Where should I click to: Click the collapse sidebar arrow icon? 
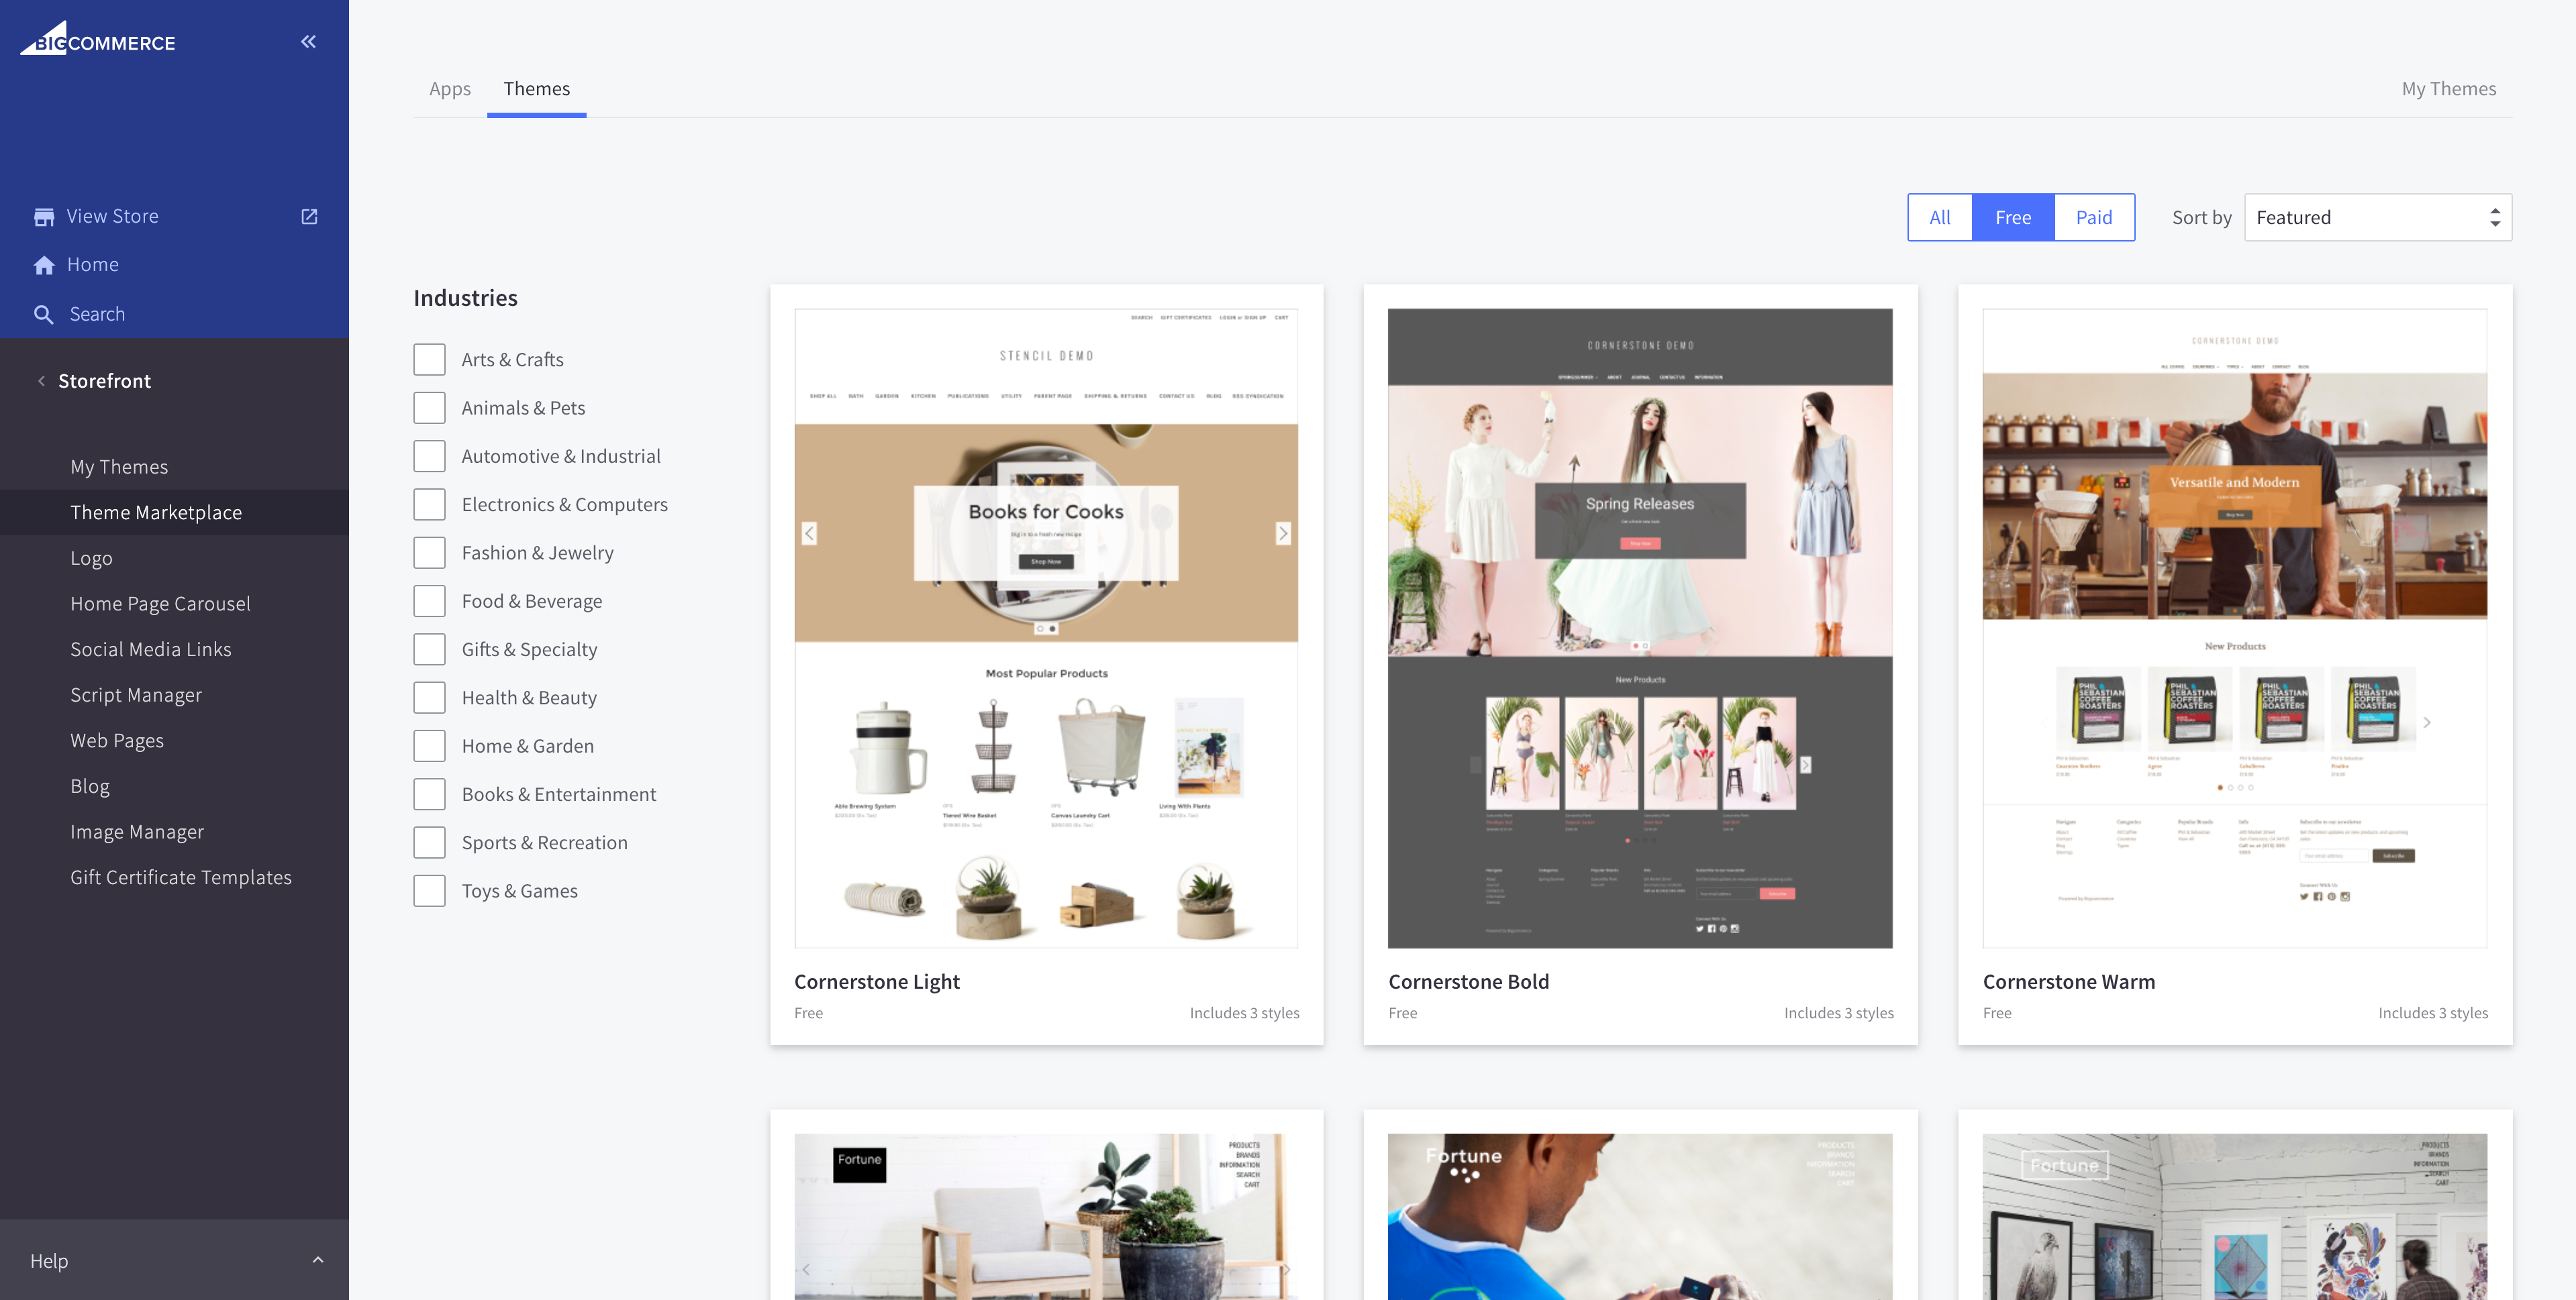click(309, 42)
